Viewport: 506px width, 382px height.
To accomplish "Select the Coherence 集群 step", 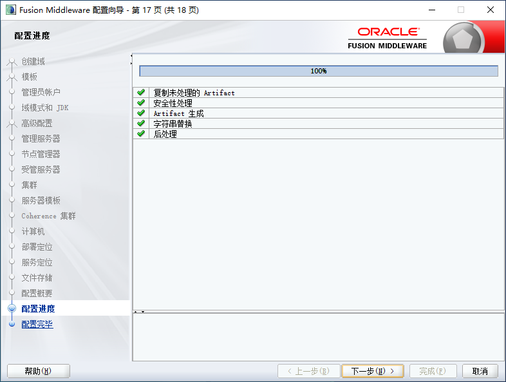I will [x=48, y=216].
